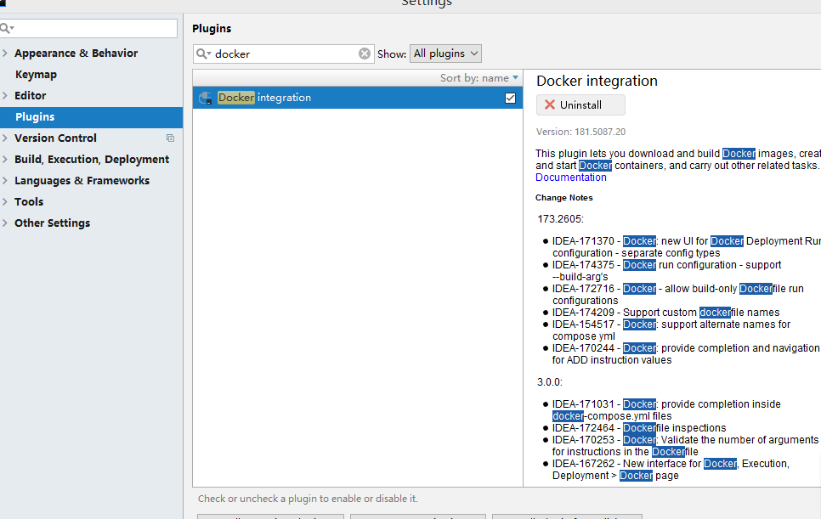The image size is (821, 519).
Task: Click the 3.0.0 version heading
Action: point(550,382)
